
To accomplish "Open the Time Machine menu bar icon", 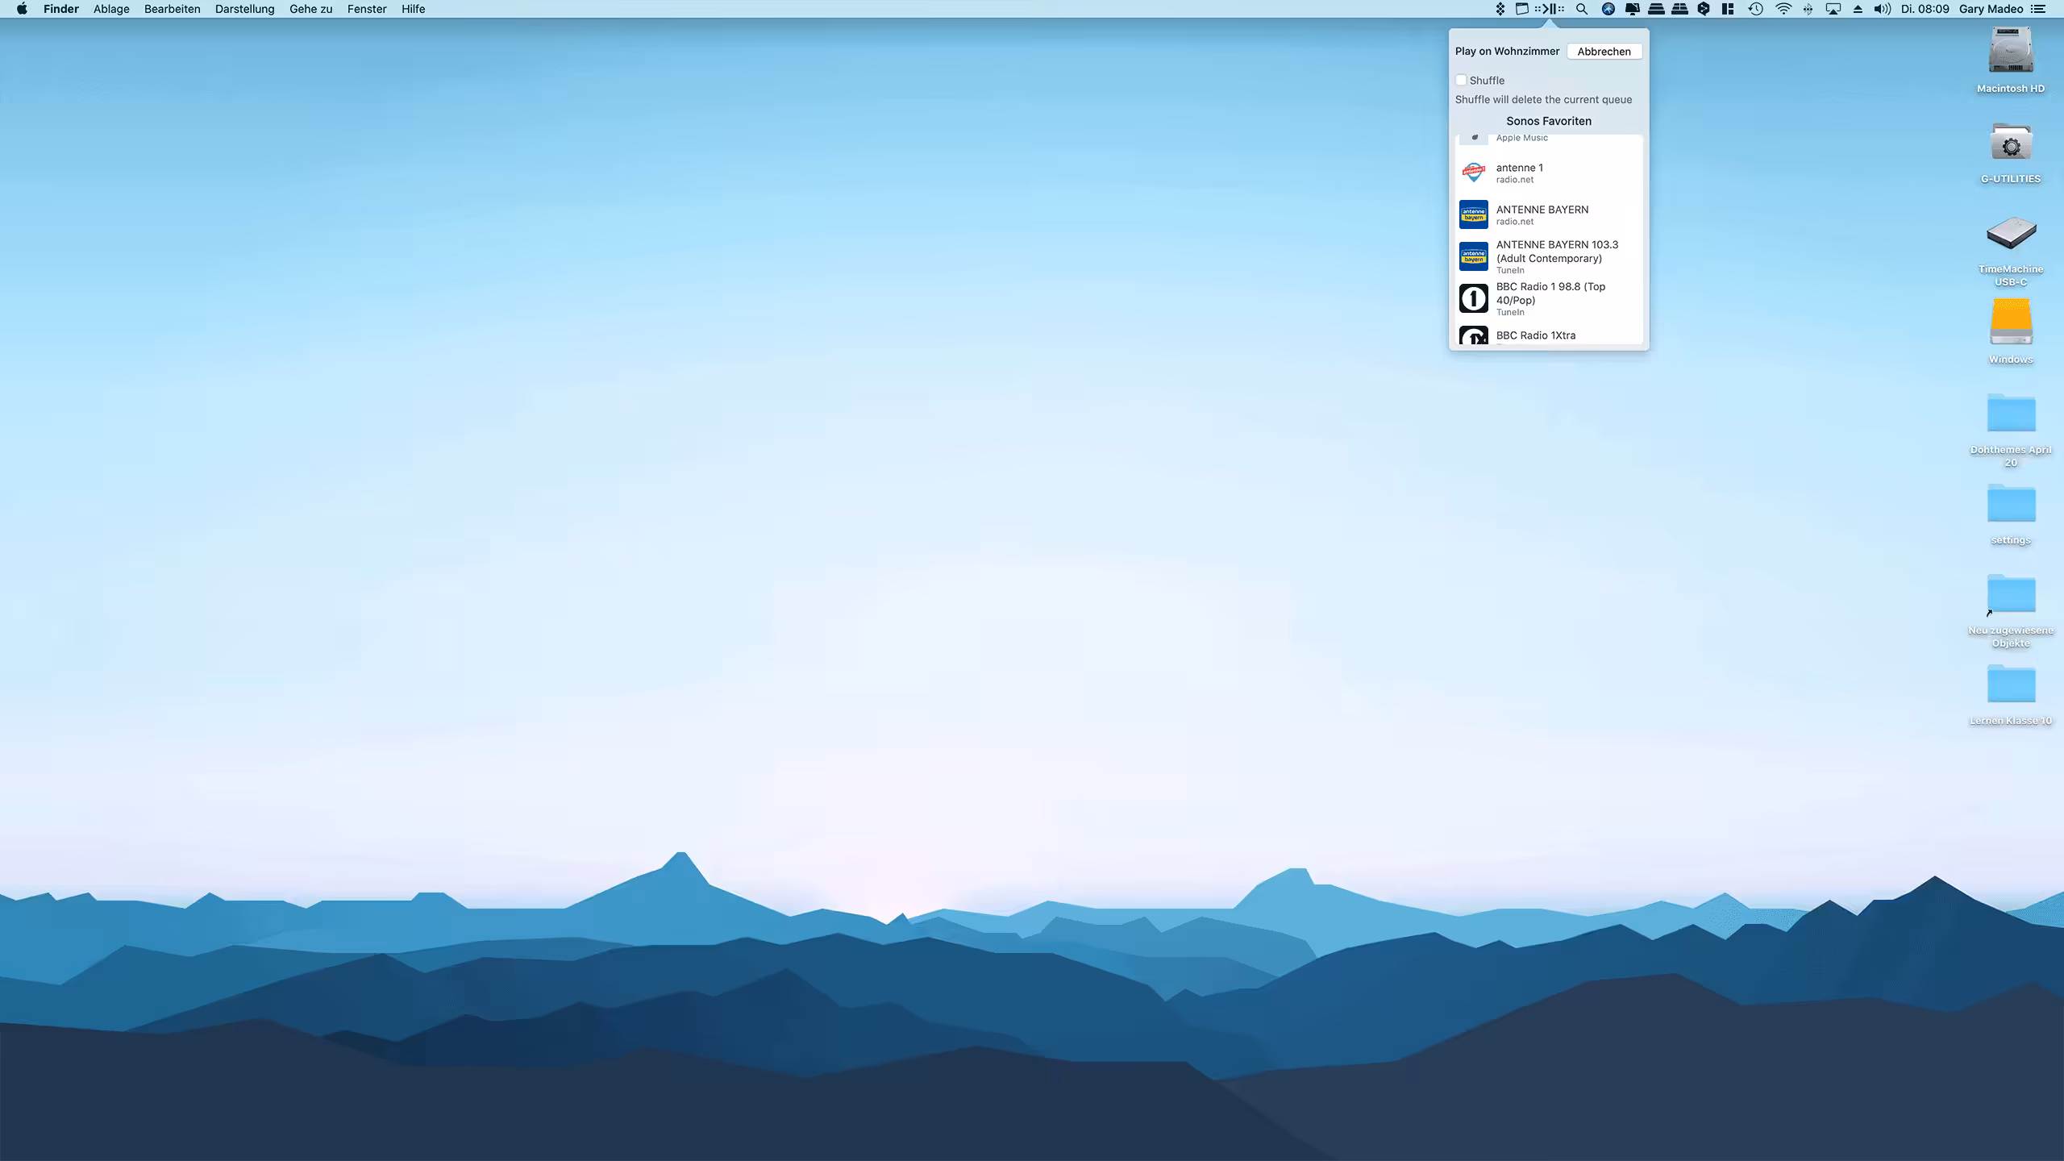I will (x=1755, y=9).
